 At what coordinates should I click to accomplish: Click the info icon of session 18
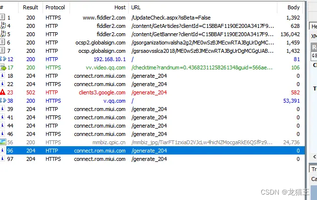[x=2, y=75]
